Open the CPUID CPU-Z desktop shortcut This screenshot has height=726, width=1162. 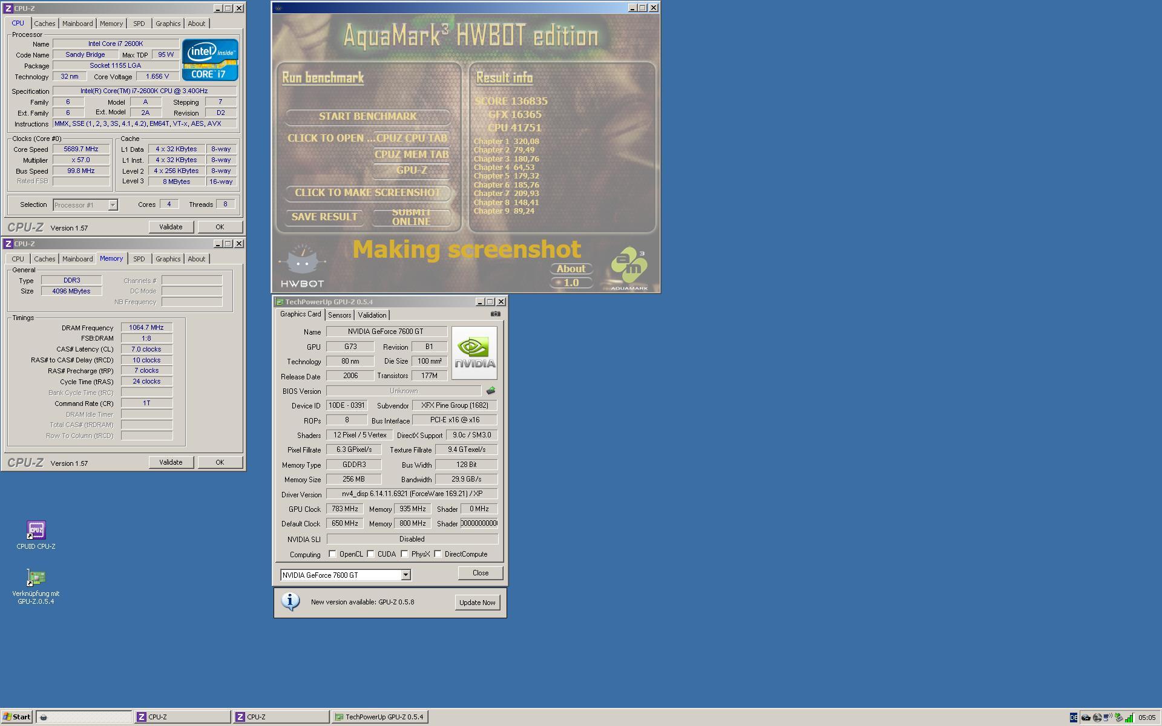click(36, 536)
